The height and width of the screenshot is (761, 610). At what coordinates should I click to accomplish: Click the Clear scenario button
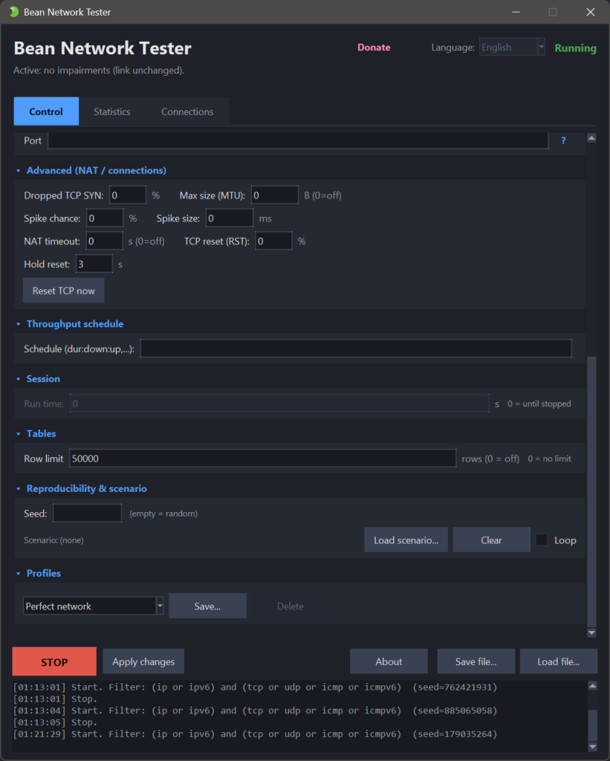pyautogui.click(x=491, y=540)
